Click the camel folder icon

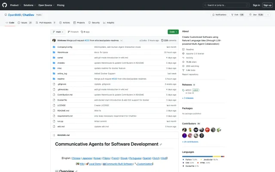point(54,58)
